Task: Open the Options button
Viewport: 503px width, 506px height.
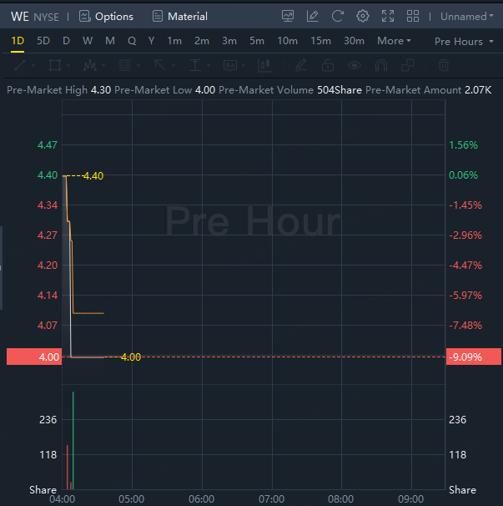Action: (106, 16)
